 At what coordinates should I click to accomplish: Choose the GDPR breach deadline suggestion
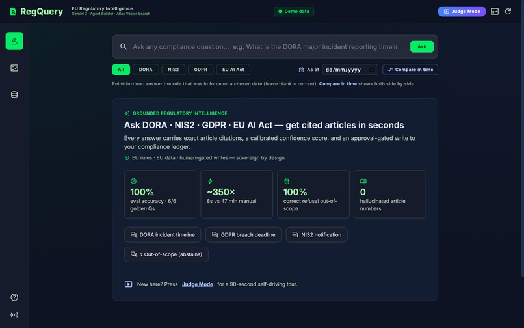tap(243, 235)
